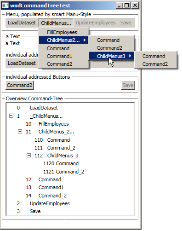Viewport: 182px width, 231px height.
Task: Click the greyed Save top menu item
Action: 126,23
